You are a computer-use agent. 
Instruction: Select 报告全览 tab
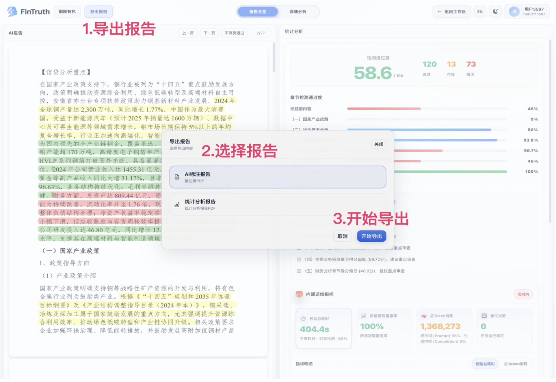pyautogui.click(x=258, y=12)
